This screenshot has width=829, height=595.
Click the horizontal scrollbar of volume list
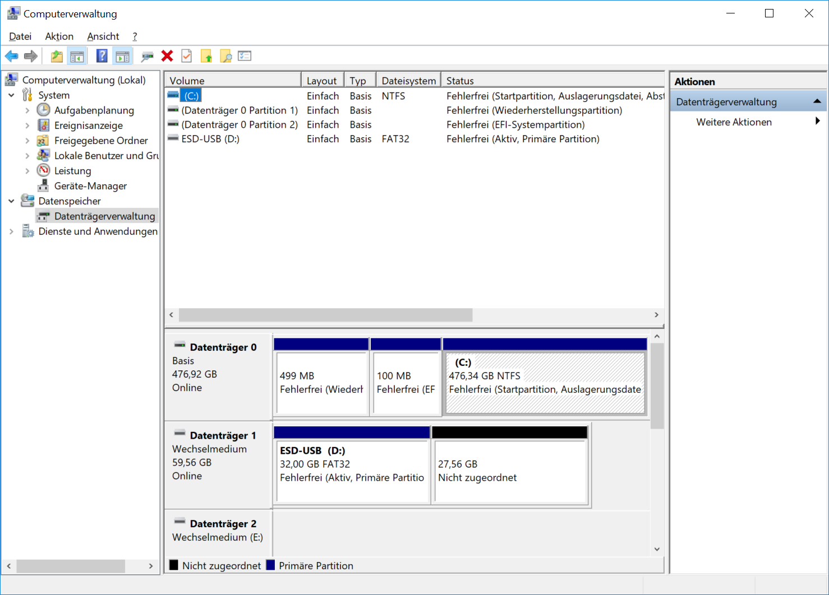pyautogui.click(x=325, y=315)
